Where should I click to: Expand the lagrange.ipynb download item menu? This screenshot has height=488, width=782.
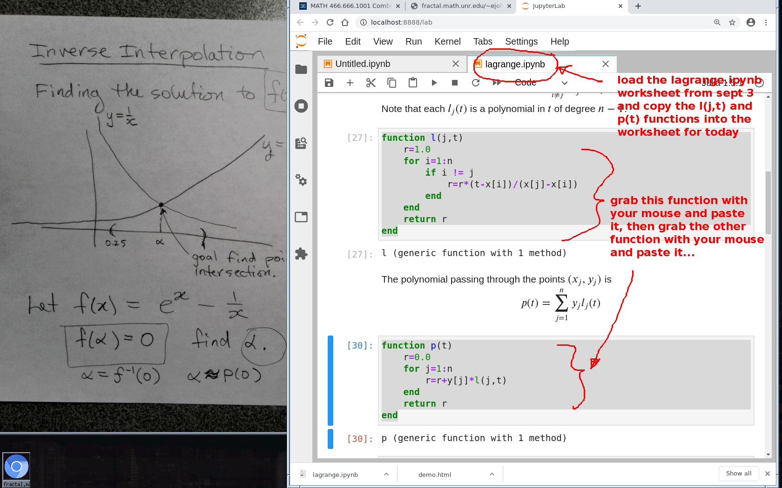coord(386,474)
